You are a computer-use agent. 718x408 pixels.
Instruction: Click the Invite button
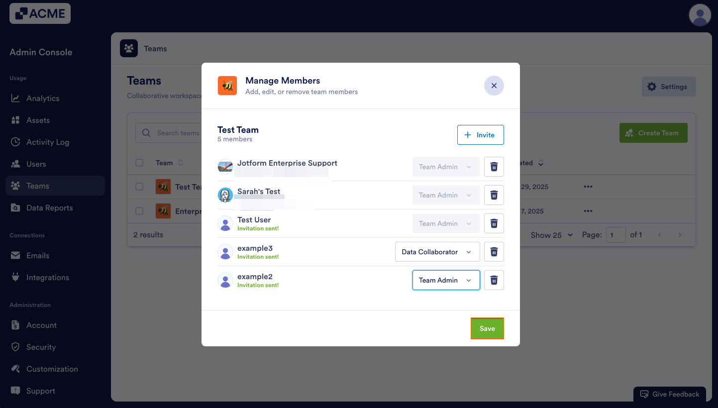click(x=480, y=135)
